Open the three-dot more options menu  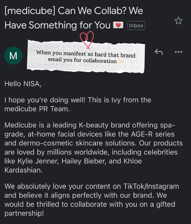click(x=178, y=52)
